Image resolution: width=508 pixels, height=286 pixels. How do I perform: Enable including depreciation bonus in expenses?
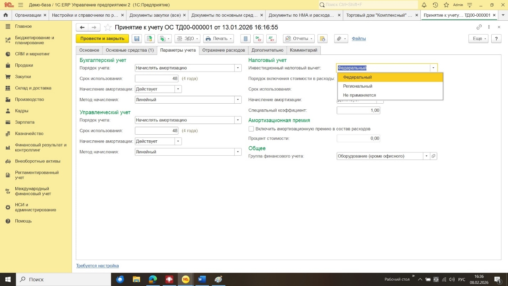click(251, 129)
